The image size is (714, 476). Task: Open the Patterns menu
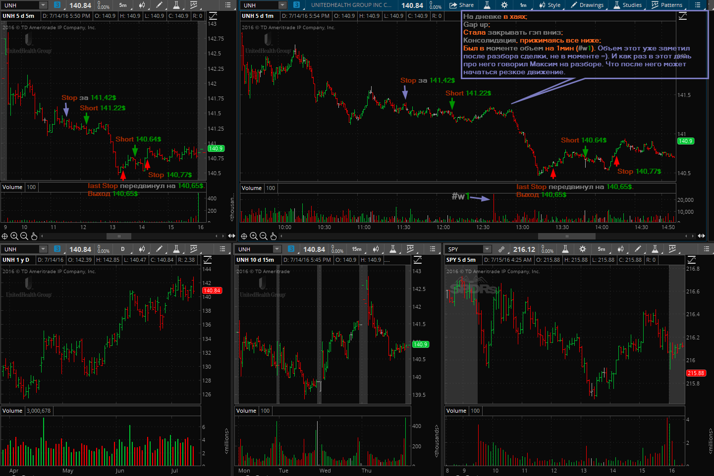(667, 5)
